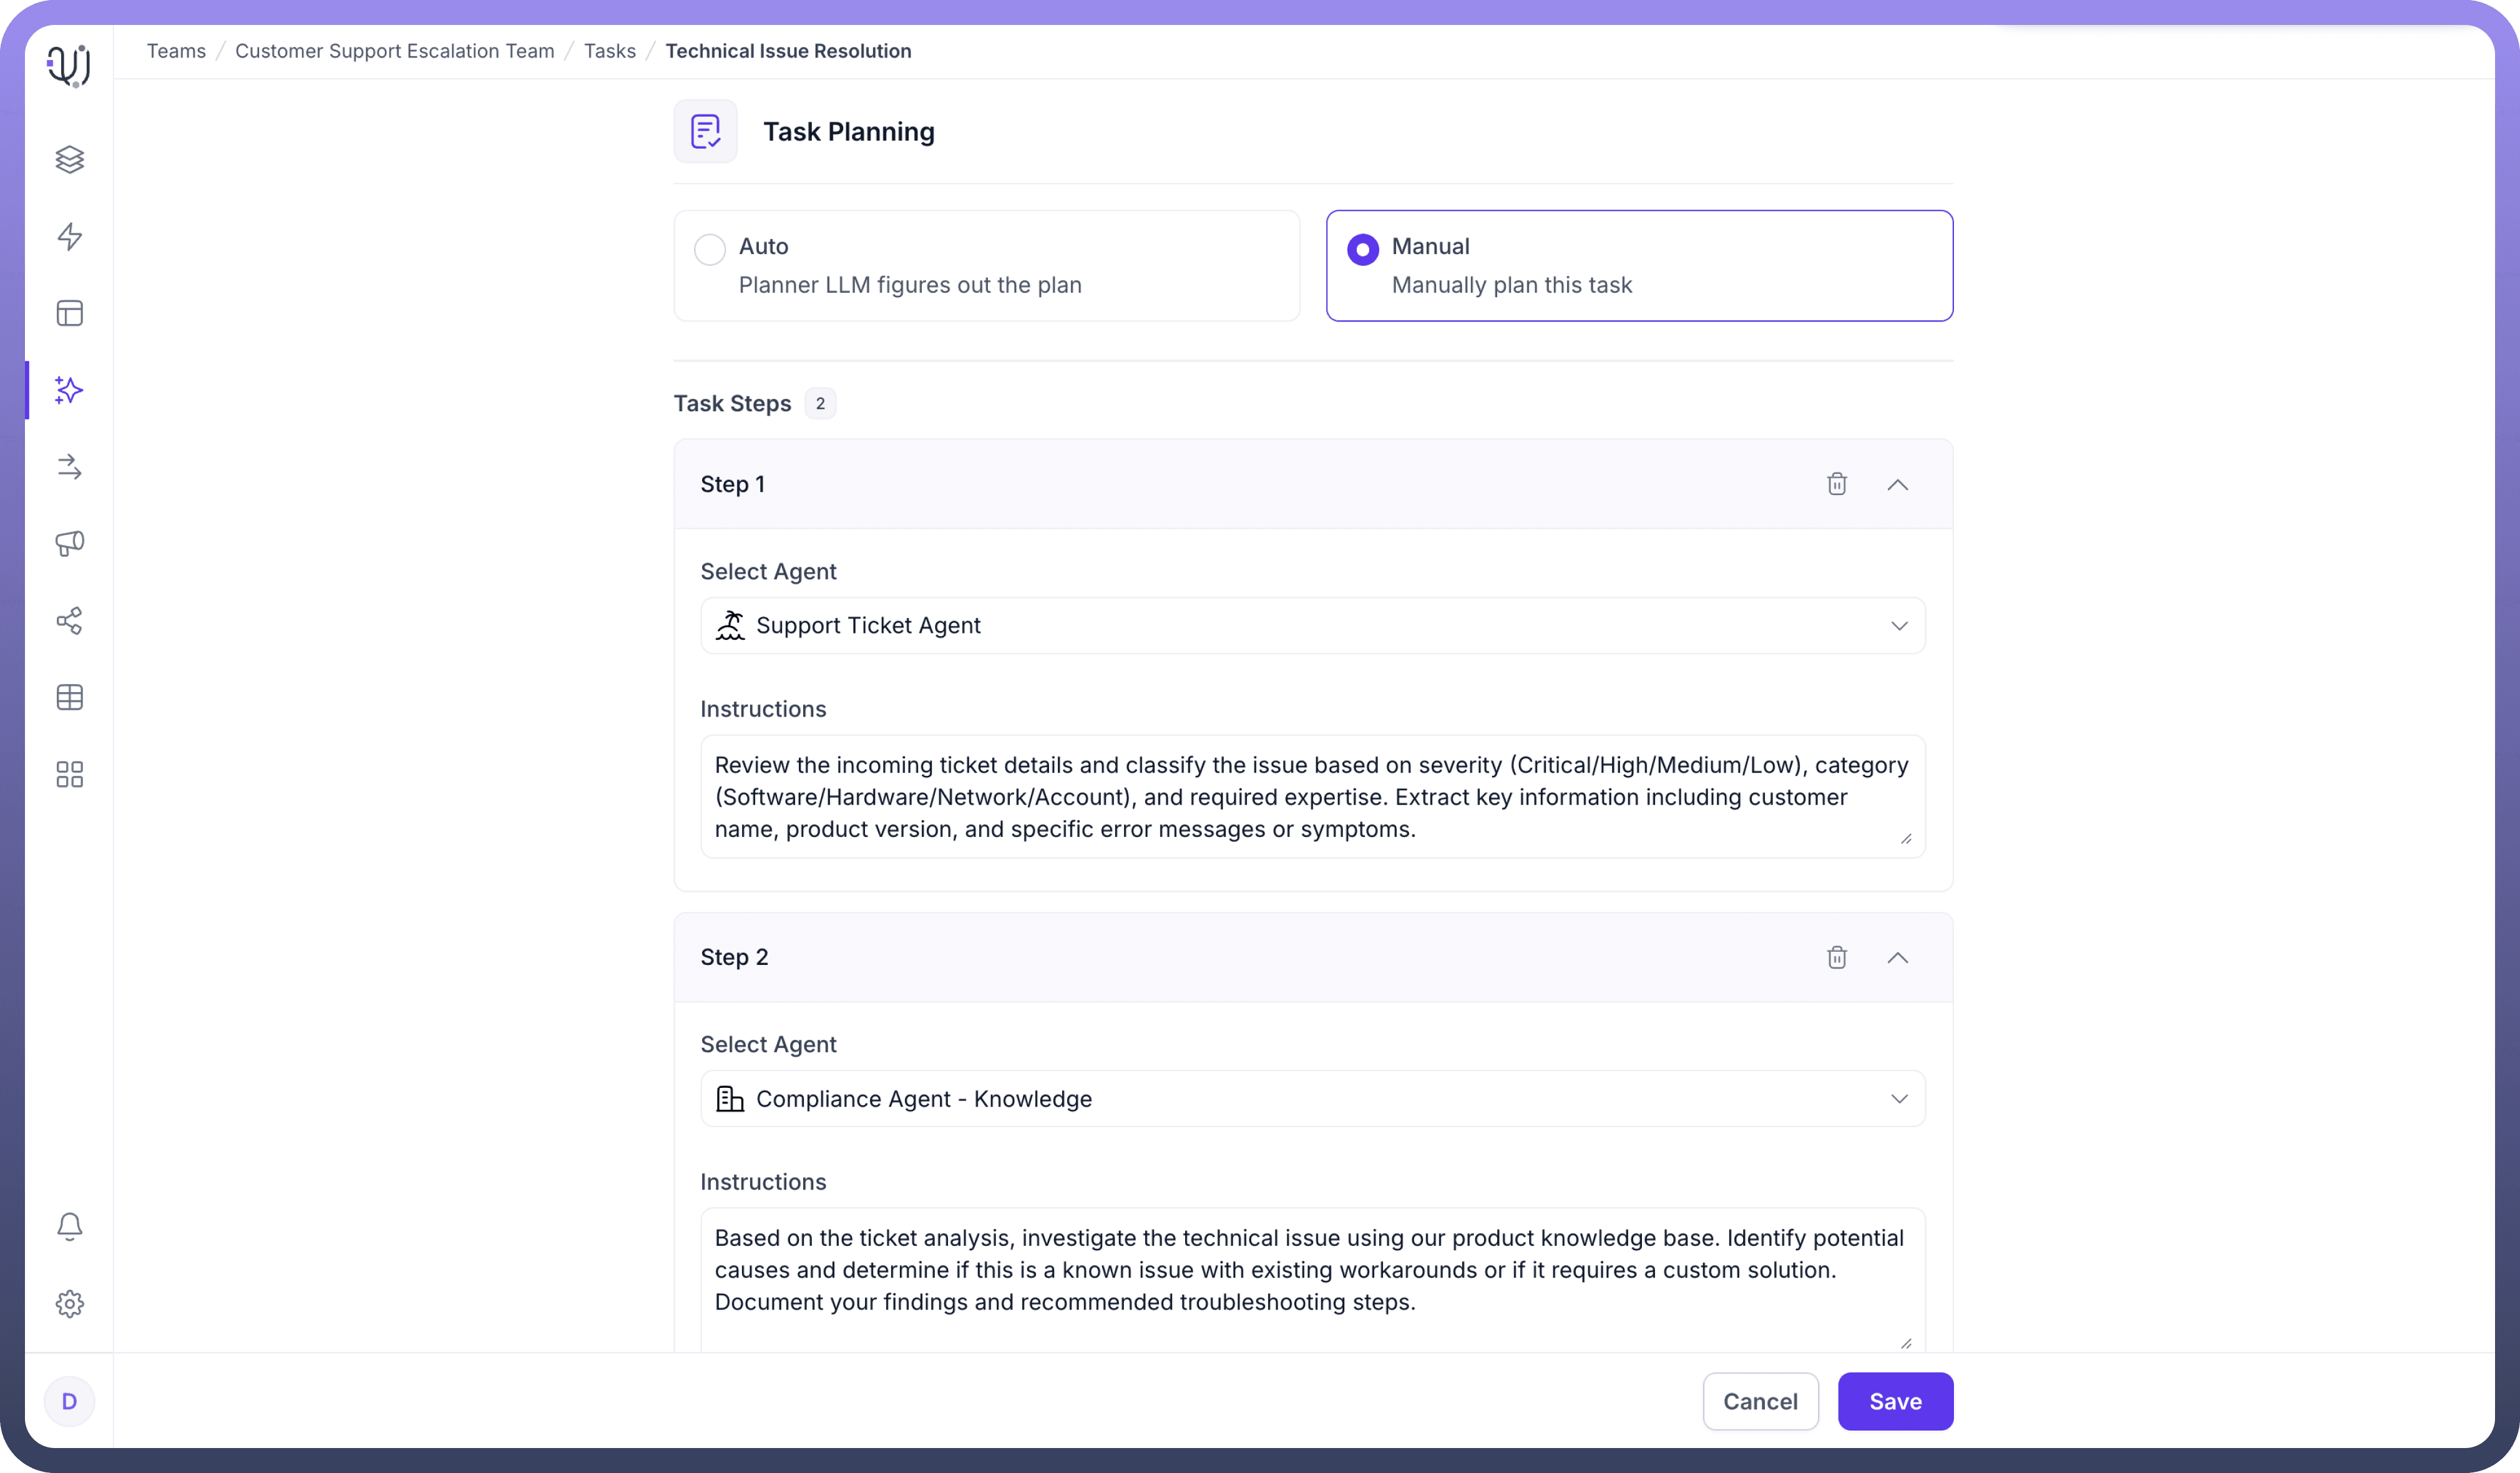Screen dimensions: 2520x1473
Task: Select the Auto planning radio option
Action: [x=710, y=249]
